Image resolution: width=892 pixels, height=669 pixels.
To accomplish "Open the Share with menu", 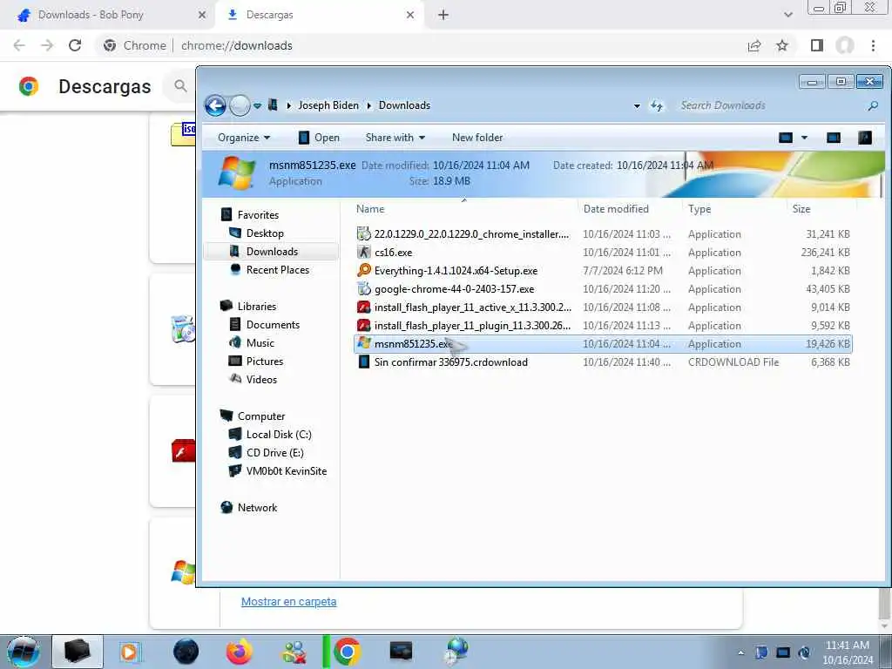I will 395,138.
